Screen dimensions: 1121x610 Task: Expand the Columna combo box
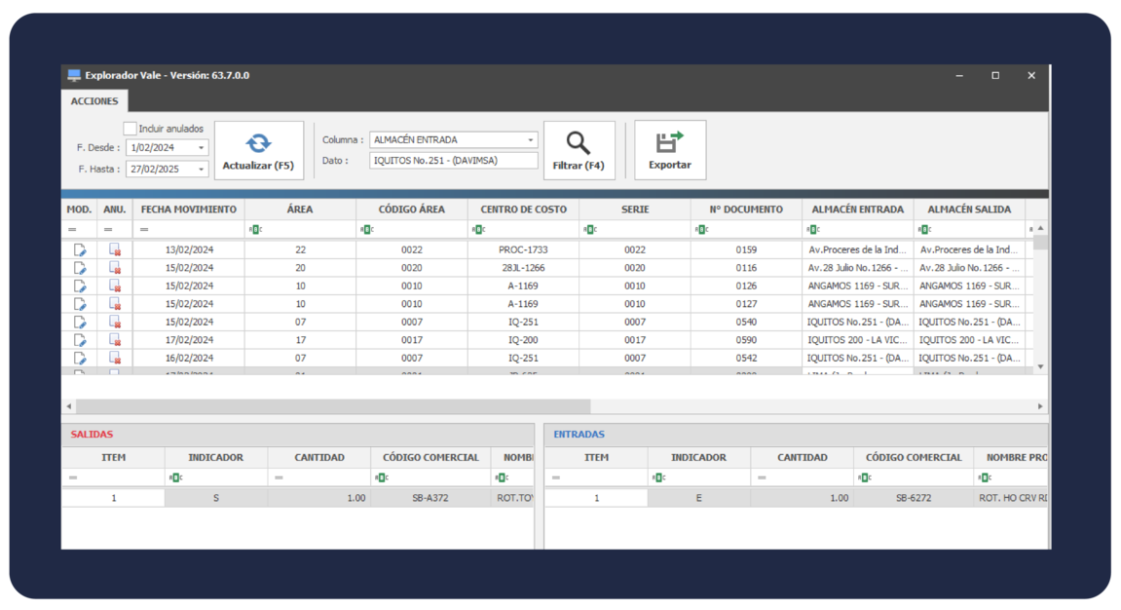point(531,140)
